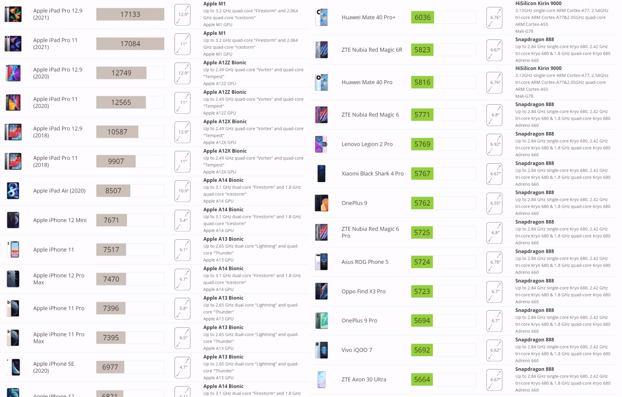Click the 10.9" screen size icon for iPad Air (2020)
Image resolution: width=622 pixels, height=397 pixels.
(183, 191)
